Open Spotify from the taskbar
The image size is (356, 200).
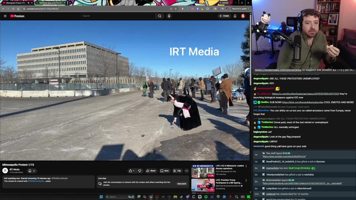coord(206,197)
